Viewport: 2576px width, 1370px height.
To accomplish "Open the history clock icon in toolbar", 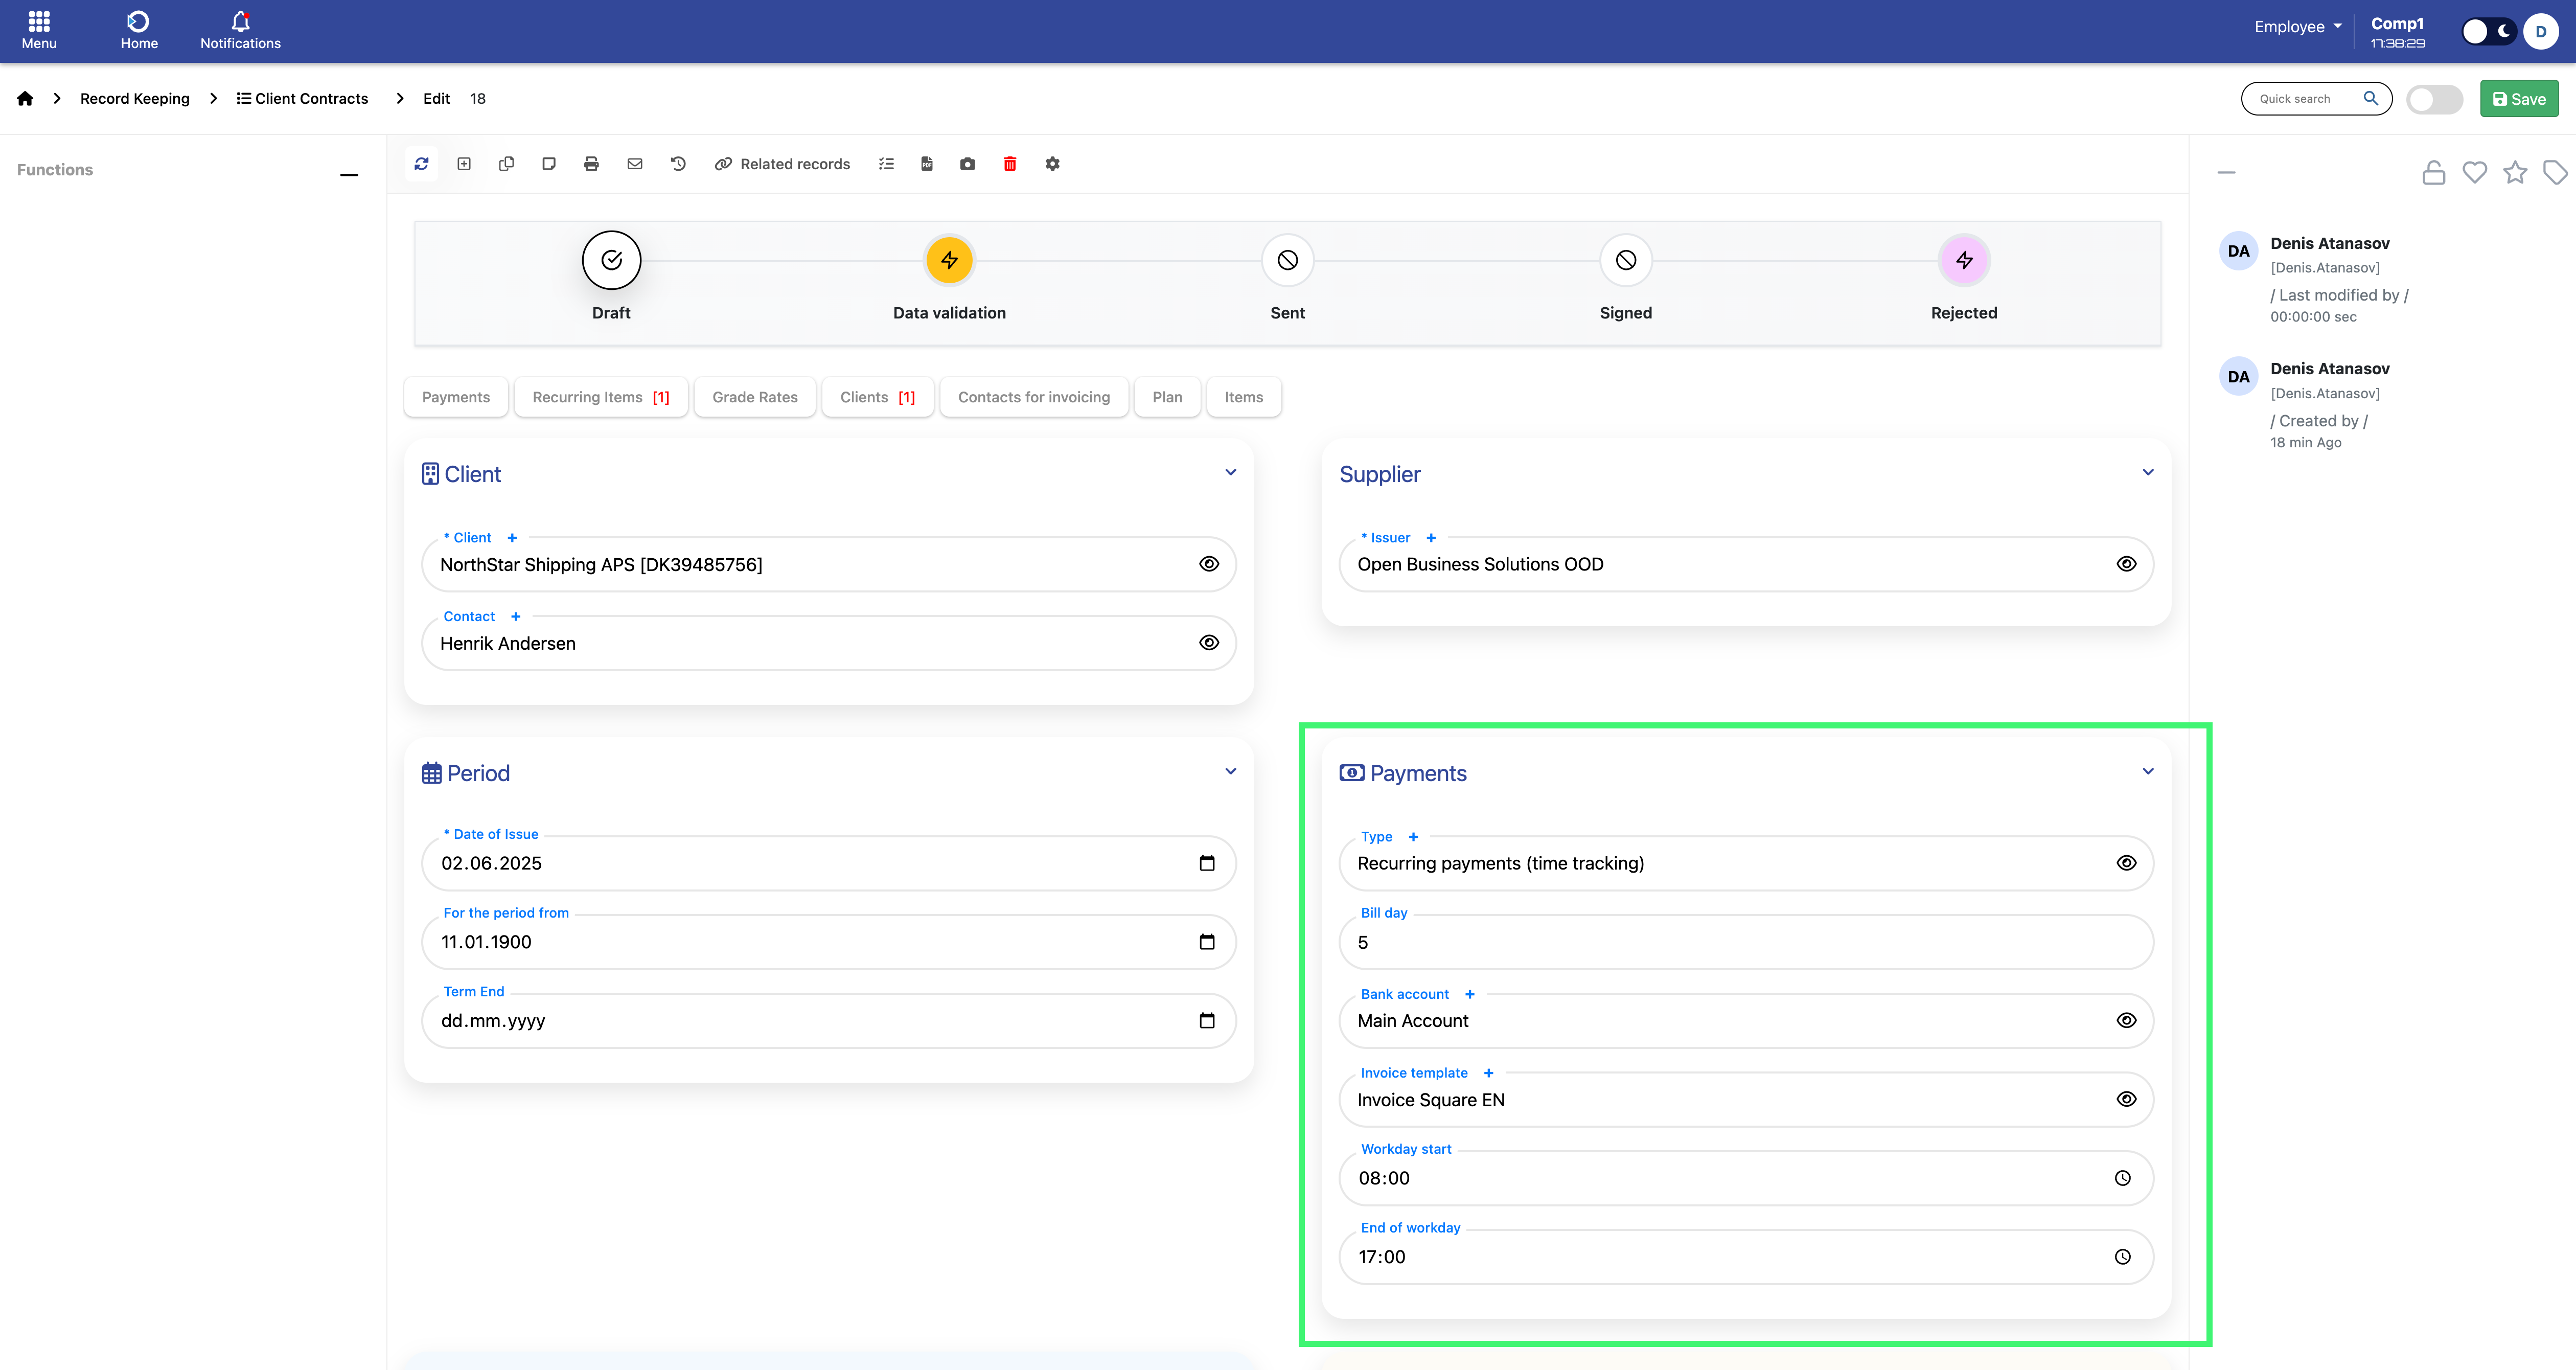I will tap(678, 164).
